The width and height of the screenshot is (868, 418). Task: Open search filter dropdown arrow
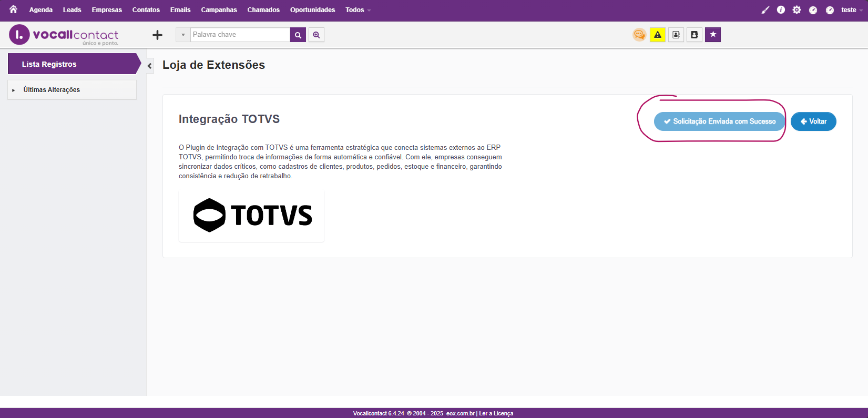(x=183, y=35)
